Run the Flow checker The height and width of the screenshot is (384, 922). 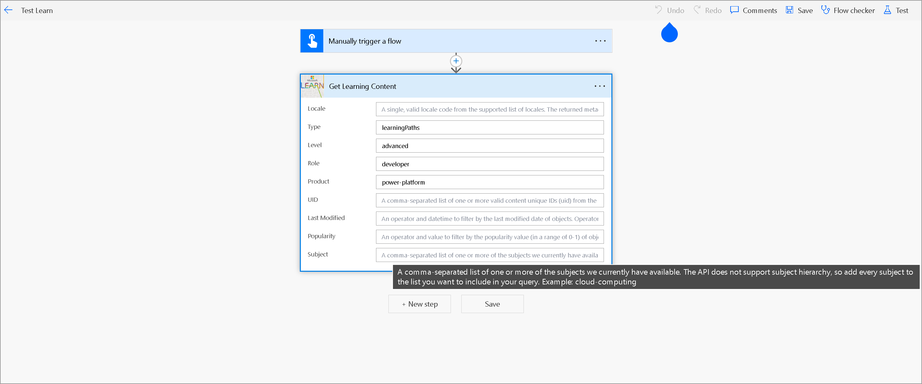(x=826, y=10)
